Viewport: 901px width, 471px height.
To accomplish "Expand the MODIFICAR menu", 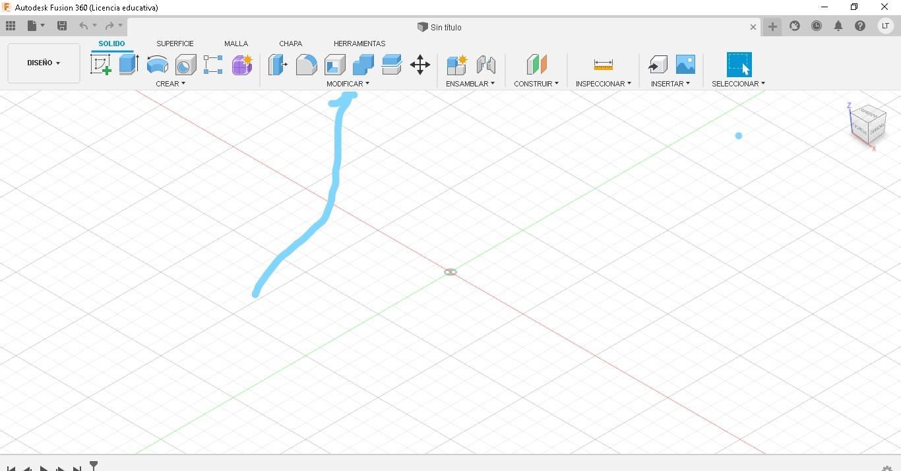I will click(348, 84).
